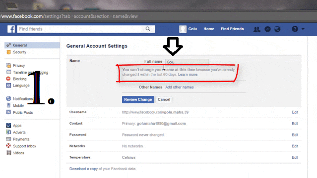Click the Apps icon in sidebar
The image size is (317, 178).
(x=8, y=126)
